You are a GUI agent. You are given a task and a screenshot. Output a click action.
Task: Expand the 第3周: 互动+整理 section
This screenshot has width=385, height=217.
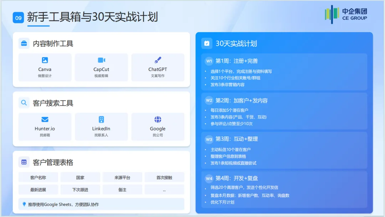[x=237, y=139]
